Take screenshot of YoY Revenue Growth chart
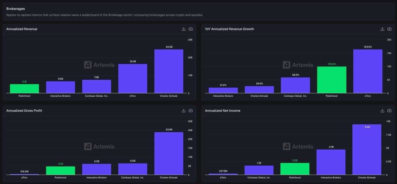Viewport: 397px width, 184px height. (x=389, y=29)
